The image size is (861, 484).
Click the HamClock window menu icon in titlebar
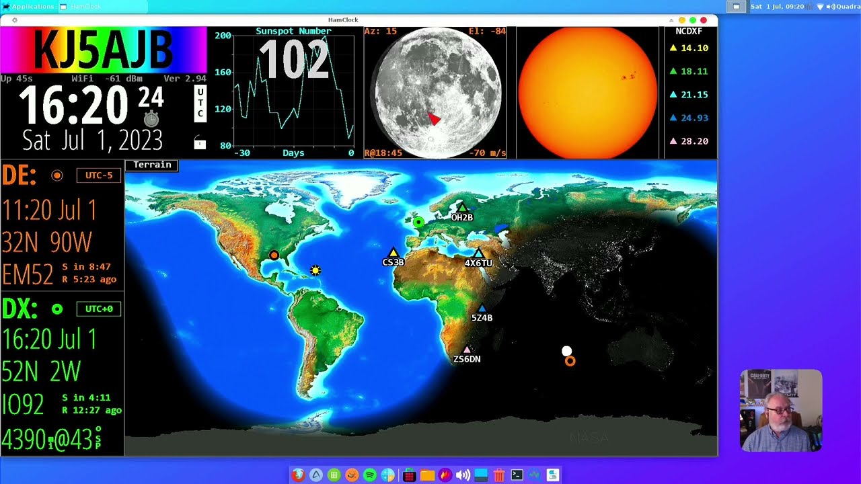[x=15, y=20]
